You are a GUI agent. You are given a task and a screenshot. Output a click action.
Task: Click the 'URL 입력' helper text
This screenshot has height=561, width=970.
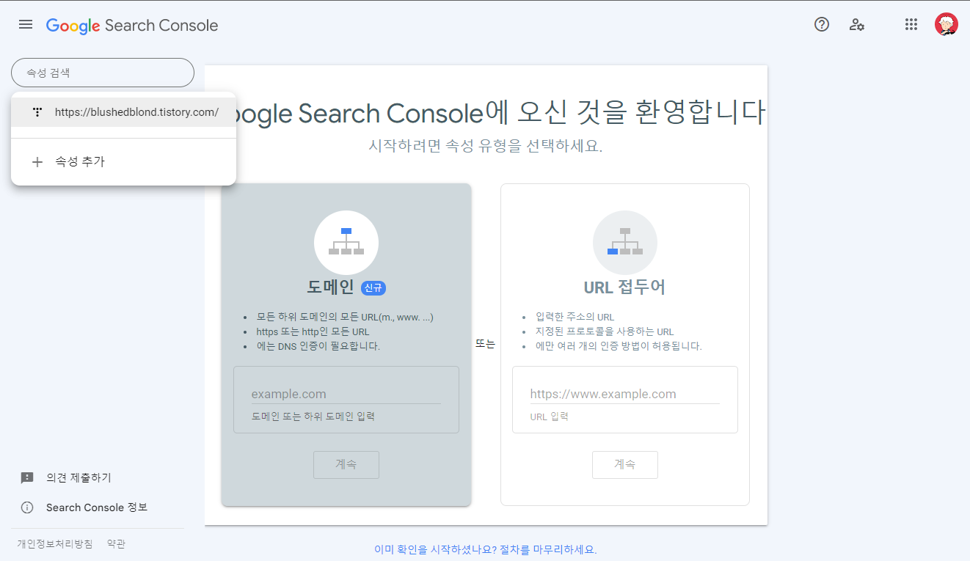(x=549, y=417)
